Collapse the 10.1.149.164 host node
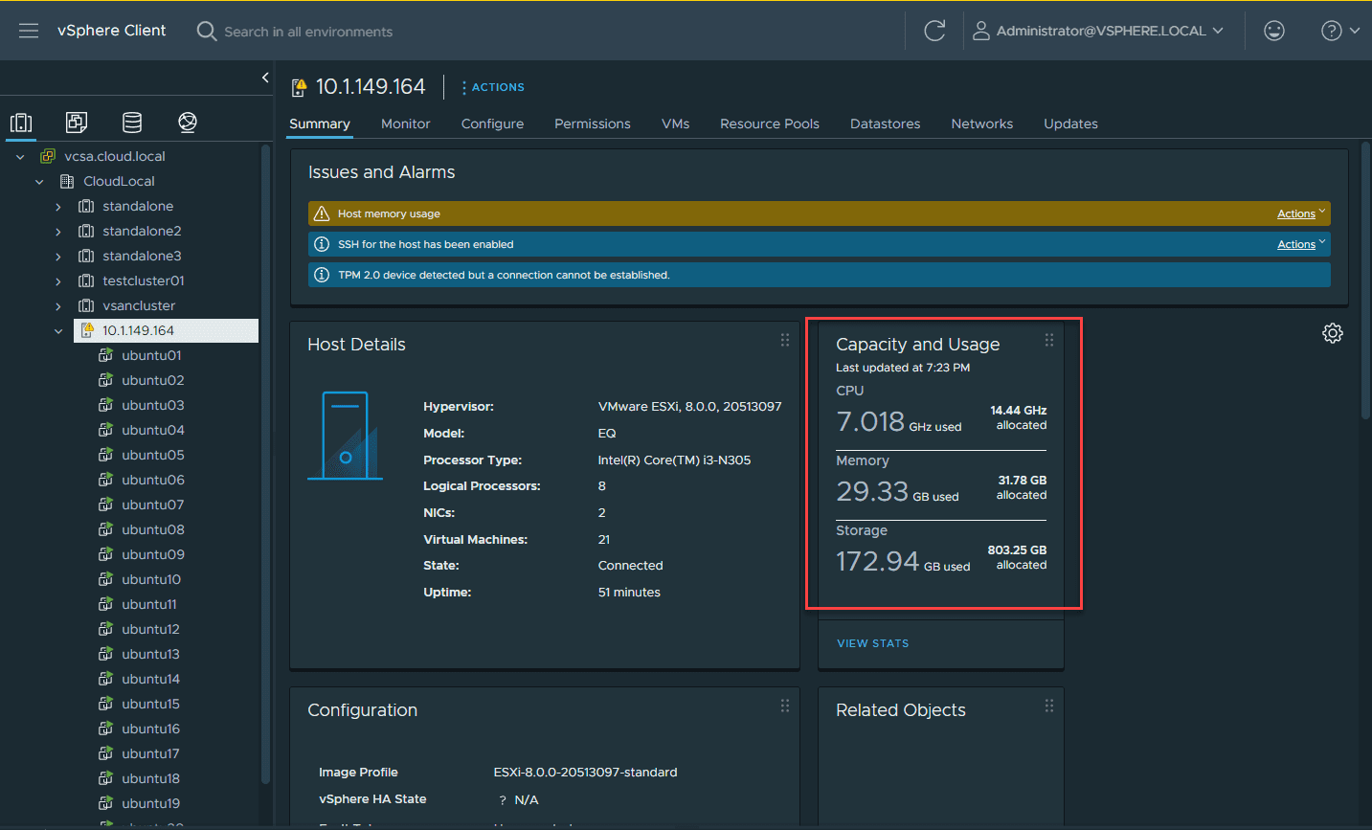The image size is (1372, 830). pyautogui.click(x=58, y=331)
